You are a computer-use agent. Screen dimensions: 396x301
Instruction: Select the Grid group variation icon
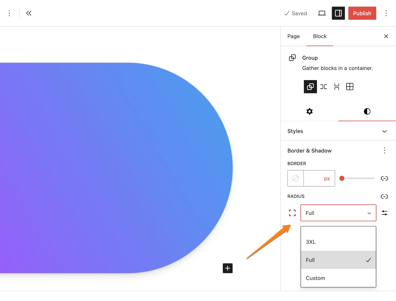(350, 87)
